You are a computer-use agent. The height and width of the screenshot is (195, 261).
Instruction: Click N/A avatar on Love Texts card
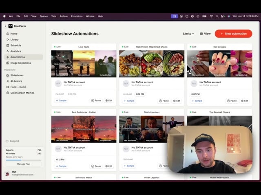click(x=58, y=84)
